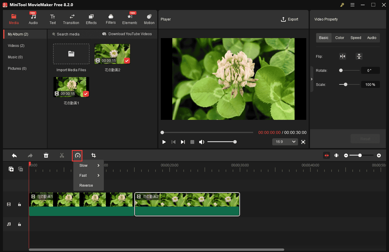Toggle the audio track lock
This screenshot has width=389, height=252.
click(x=19, y=224)
